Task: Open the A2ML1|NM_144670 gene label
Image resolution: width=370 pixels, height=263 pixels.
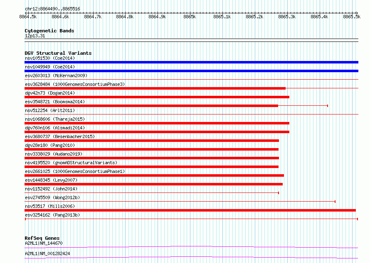Action: tap(44, 243)
